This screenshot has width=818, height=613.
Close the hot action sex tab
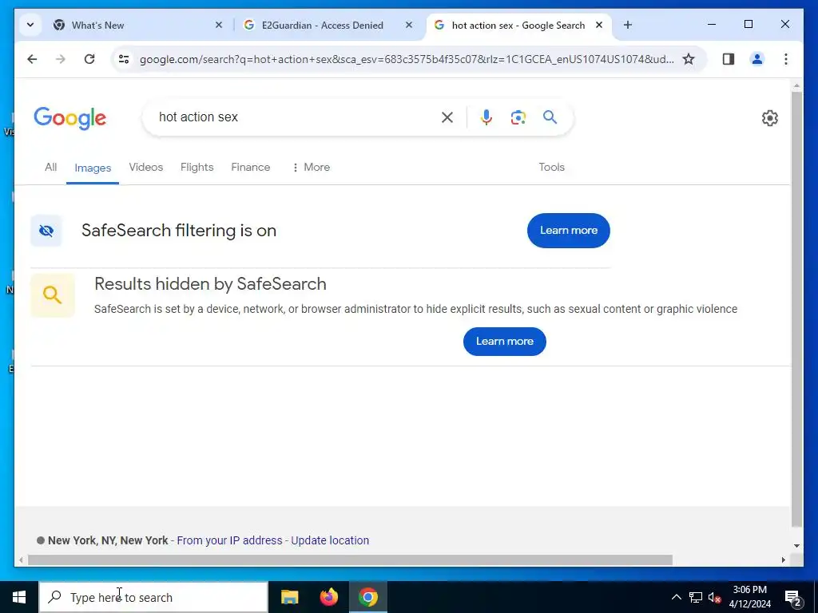(599, 25)
